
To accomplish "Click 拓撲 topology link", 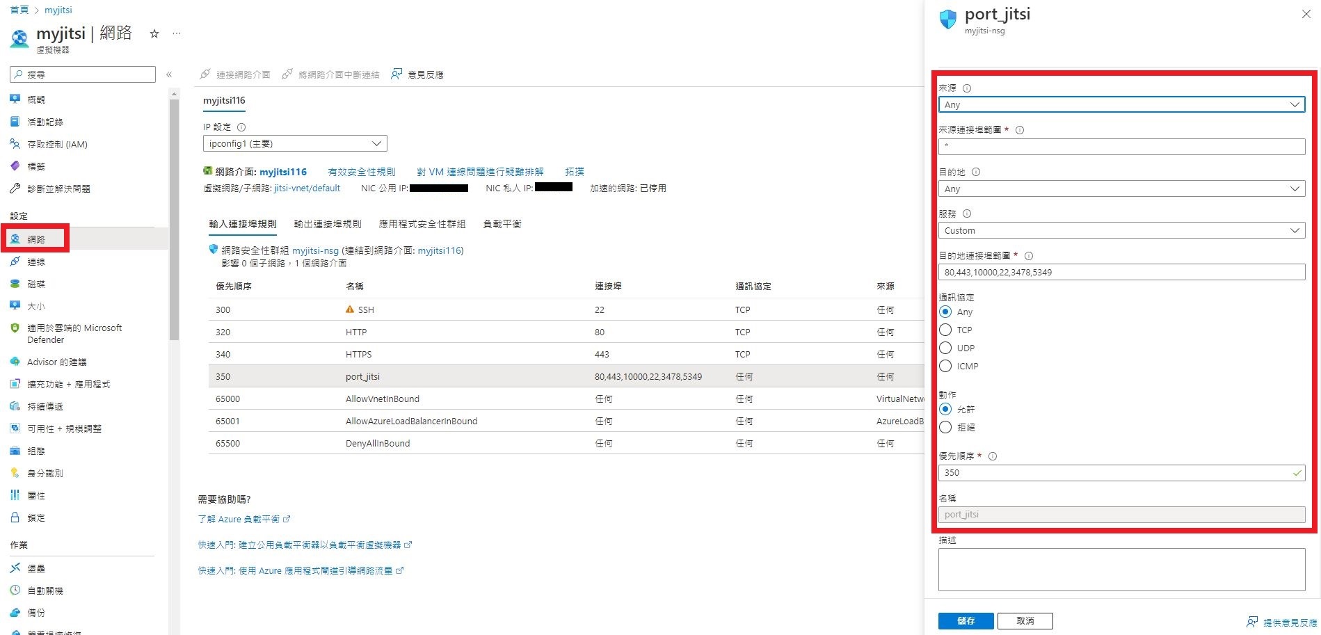I will (x=575, y=172).
